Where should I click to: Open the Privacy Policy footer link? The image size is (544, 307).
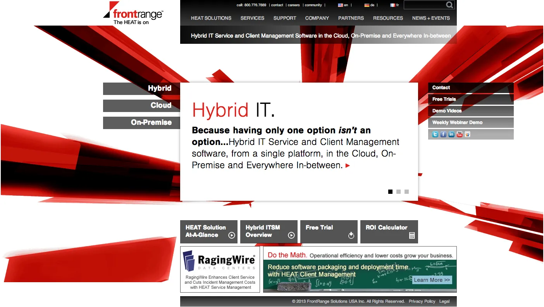pyautogui.click(x=422, y=302)
